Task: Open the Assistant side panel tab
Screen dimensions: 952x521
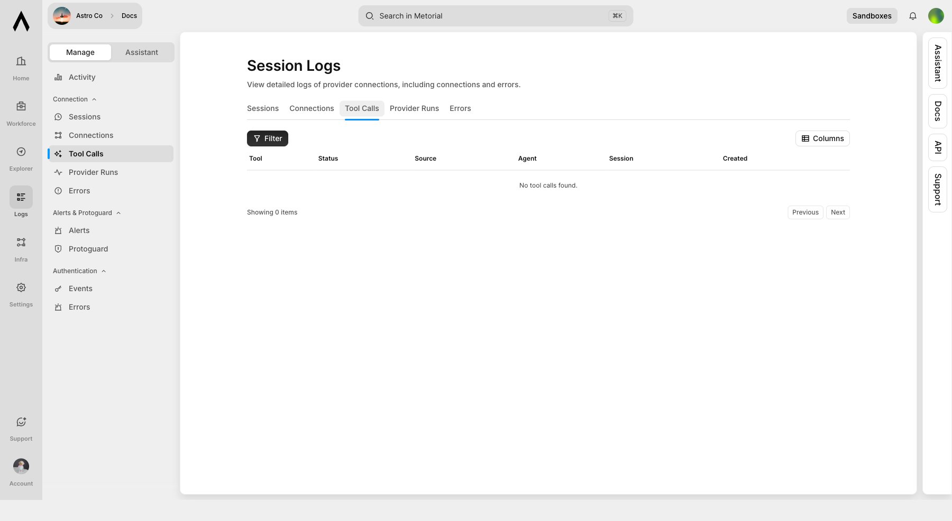Action: [x=938, y=63]
